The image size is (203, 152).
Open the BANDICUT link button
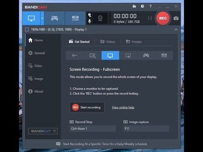(x=43, y=131)
